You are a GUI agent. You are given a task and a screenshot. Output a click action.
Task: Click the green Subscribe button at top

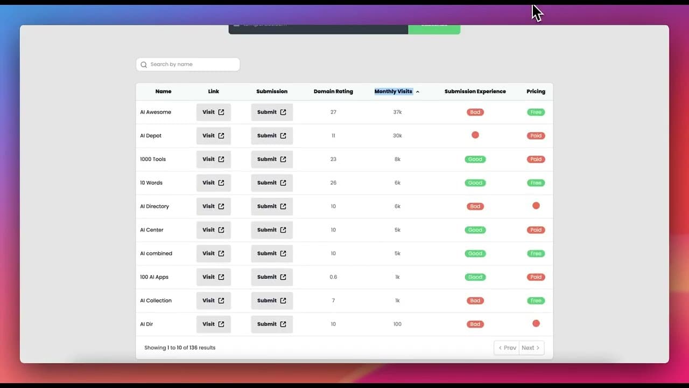(x=434, y=27)
